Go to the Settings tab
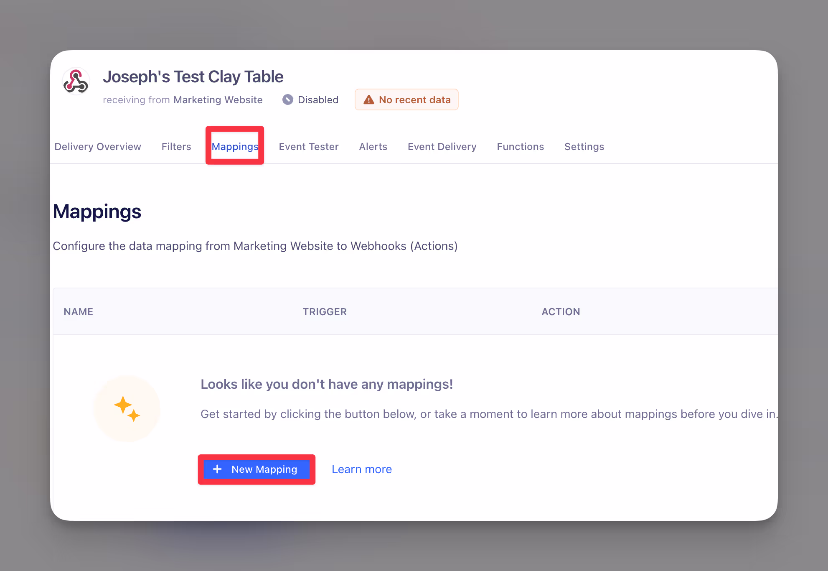Image resolution: width=828 pixels, height=571 pixels. tap(584, 147)
